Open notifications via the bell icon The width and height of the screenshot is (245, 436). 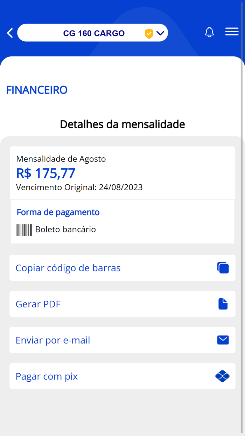point(210,32)
